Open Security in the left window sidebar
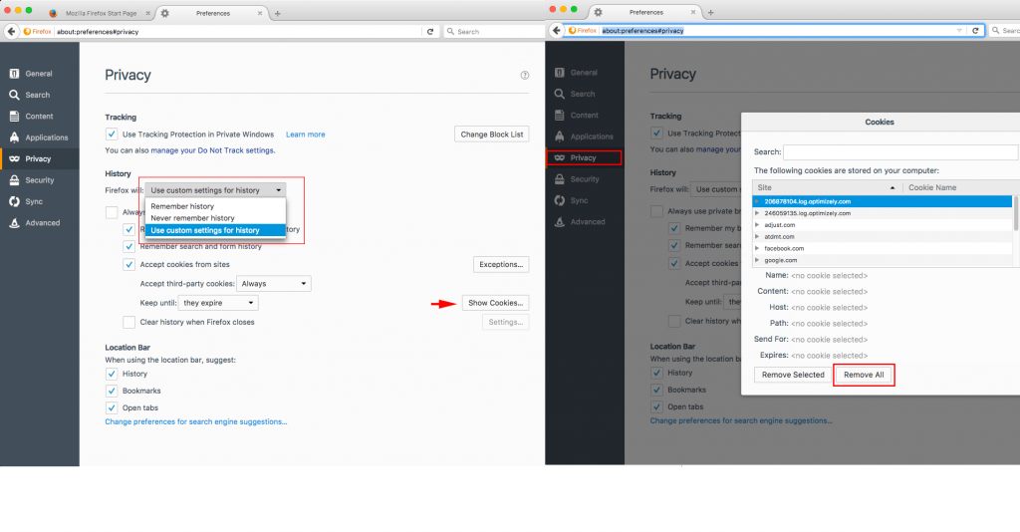Screen dimensions: 1020x532 39,180
